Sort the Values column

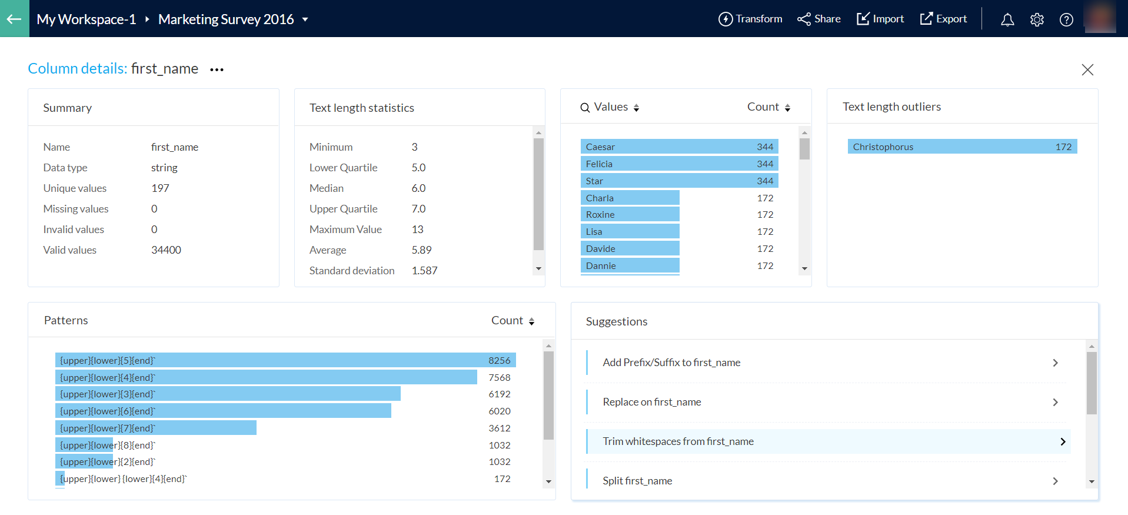coord(636,108)
